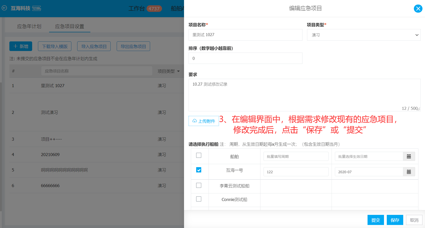Focus the 项目名称 input field
Image resolution: width=425 pixels, height=228 pixels.
[x=246, y=35]
